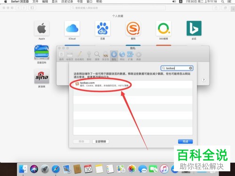
Task: Go forward in Safari toolbar
Action: point(24,8)
